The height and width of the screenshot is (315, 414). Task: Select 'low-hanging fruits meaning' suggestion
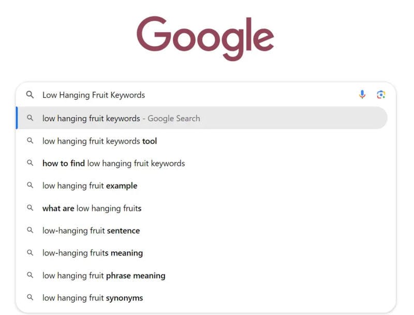pos(93,253)
